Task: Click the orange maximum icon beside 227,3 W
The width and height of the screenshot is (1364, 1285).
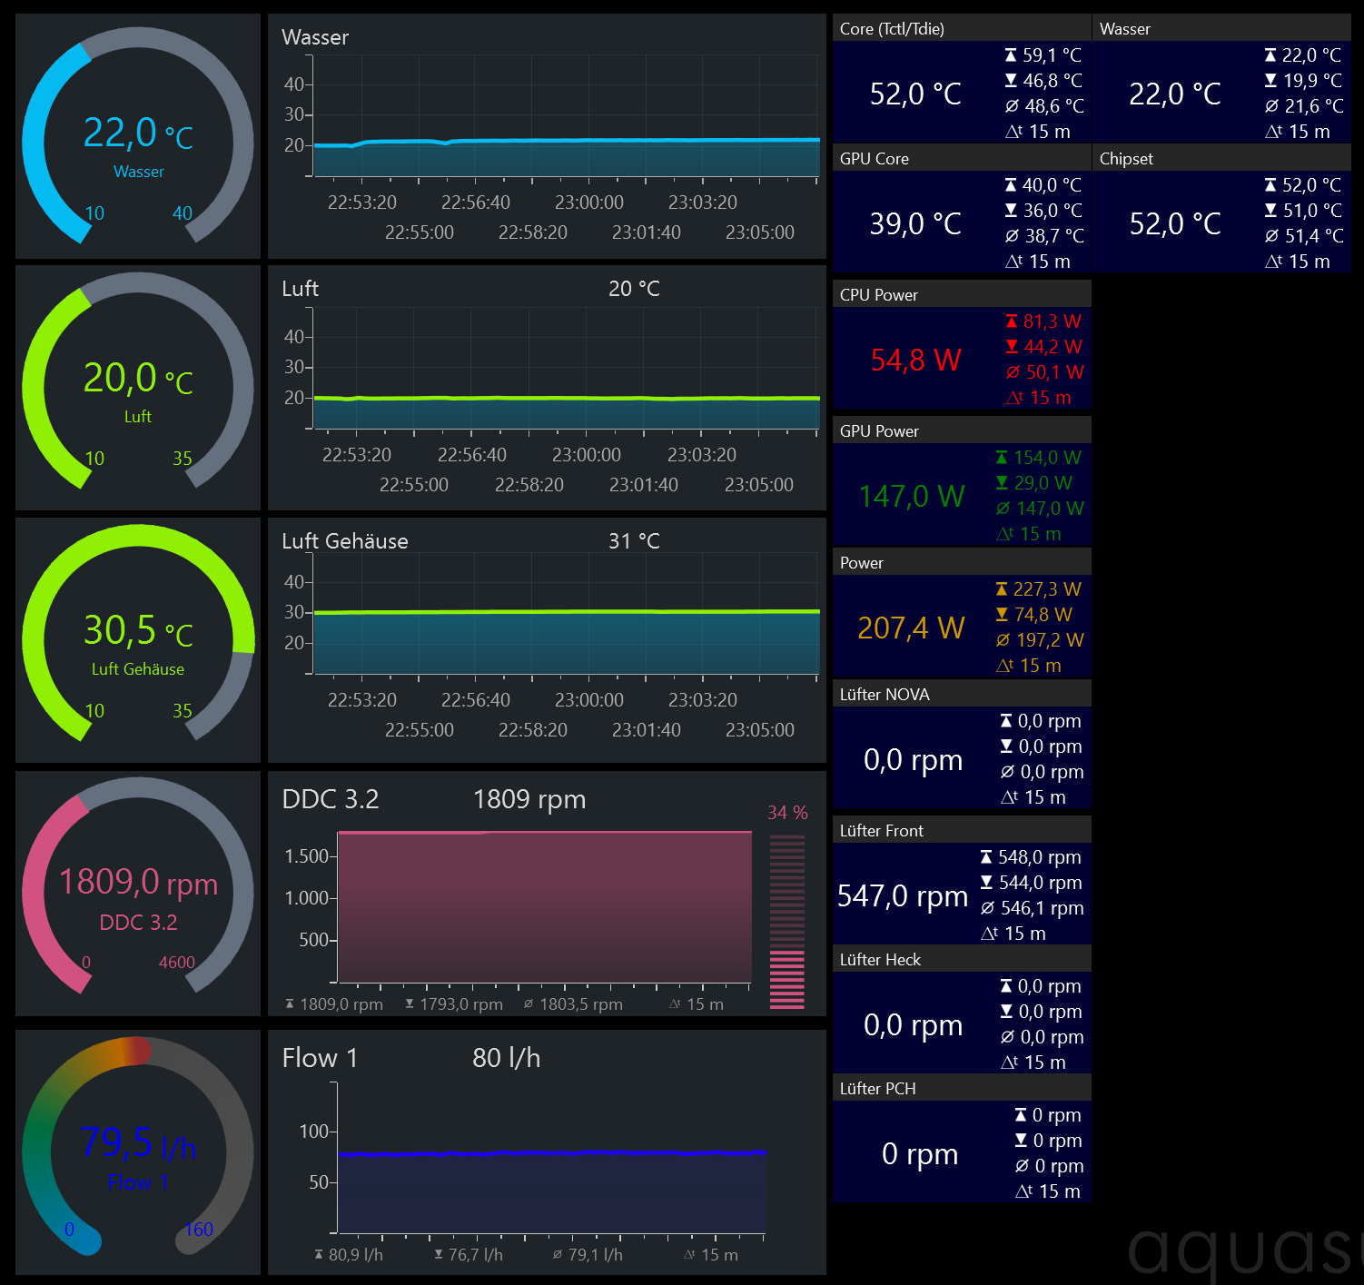Action: [x=1002, y=589]
